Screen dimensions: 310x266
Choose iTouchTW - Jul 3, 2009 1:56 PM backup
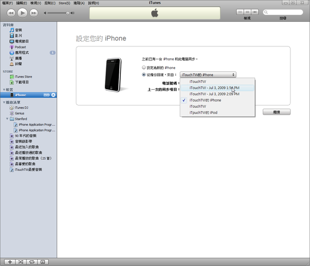coord(218,88)
